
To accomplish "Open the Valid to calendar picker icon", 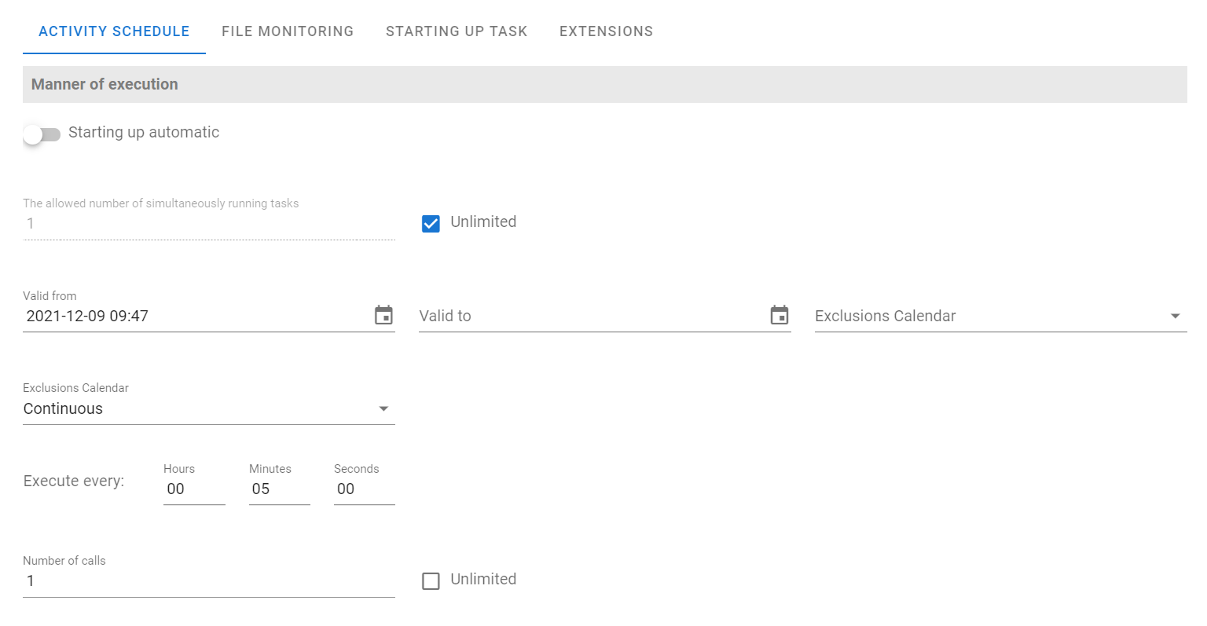I will click(780, 316).
